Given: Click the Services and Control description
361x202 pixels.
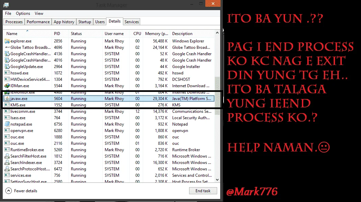Looking at the screenshot, I should coord(192,175).
